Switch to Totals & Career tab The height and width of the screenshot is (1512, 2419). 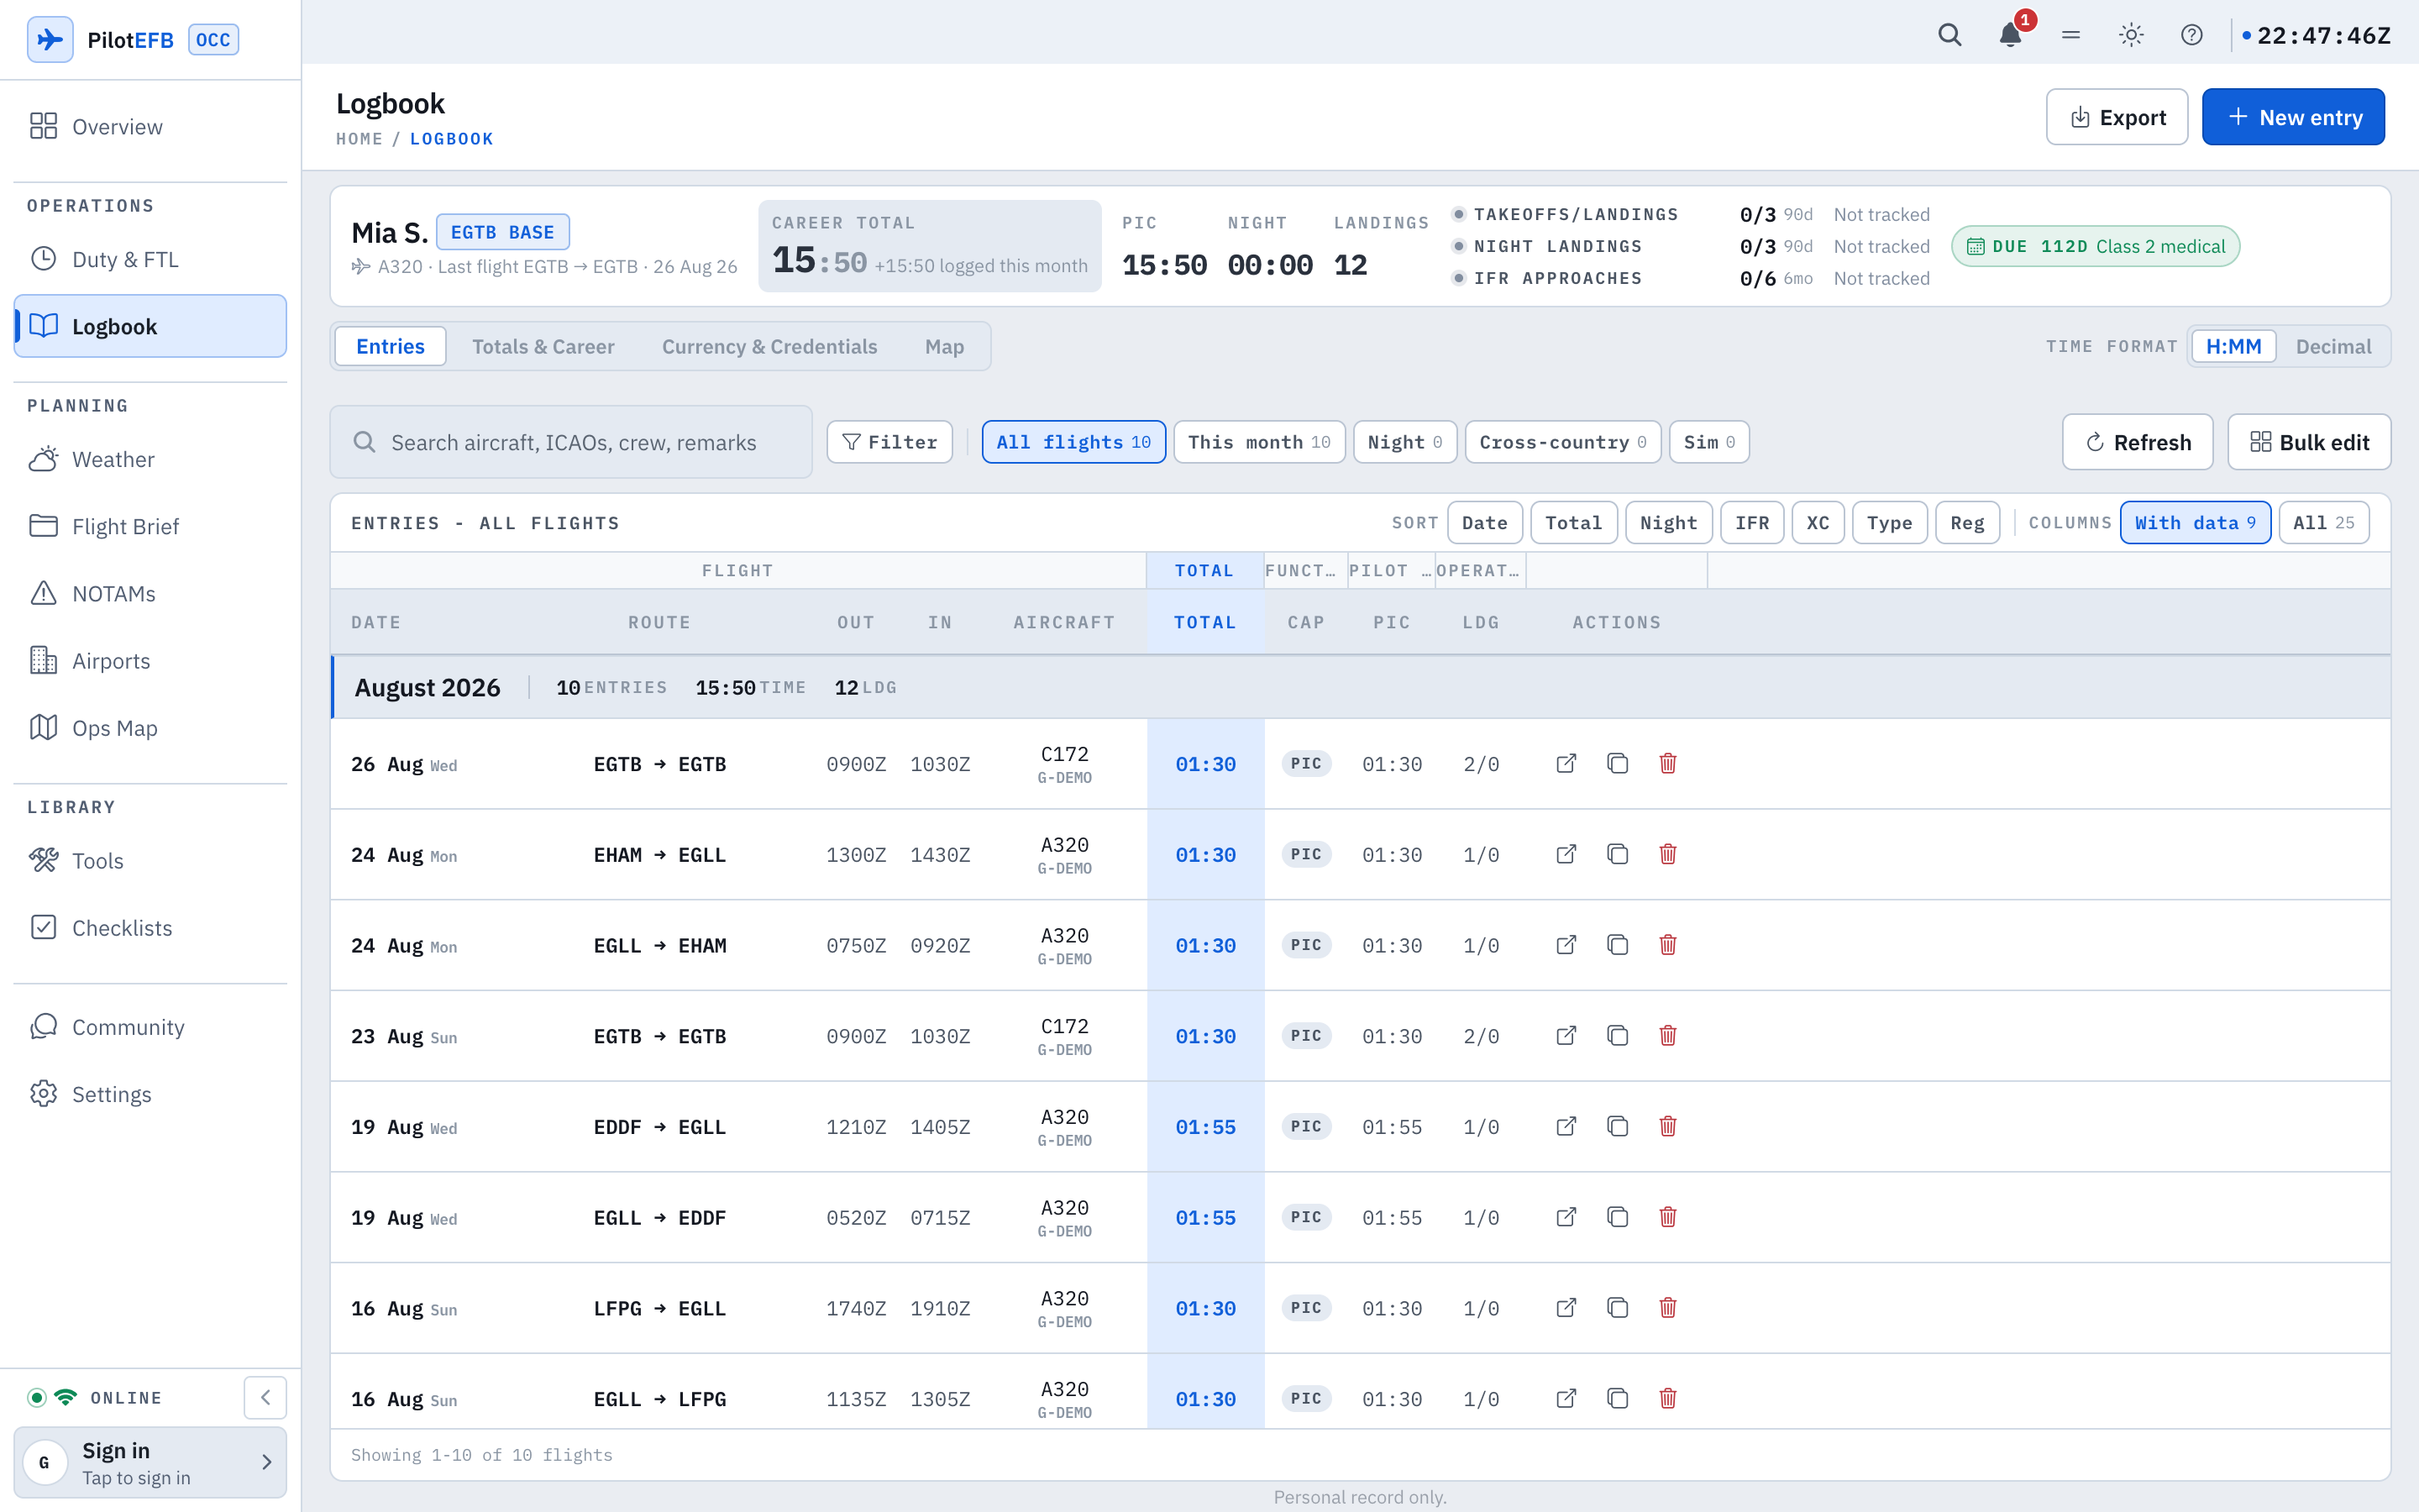[x=543, y=346]
